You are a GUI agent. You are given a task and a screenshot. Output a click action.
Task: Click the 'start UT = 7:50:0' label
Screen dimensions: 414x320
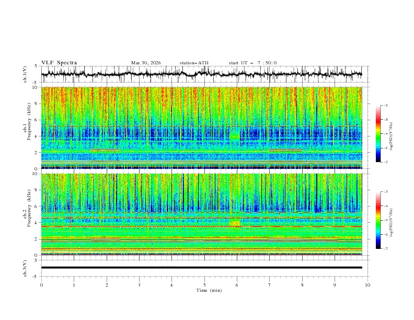[252, 63]
